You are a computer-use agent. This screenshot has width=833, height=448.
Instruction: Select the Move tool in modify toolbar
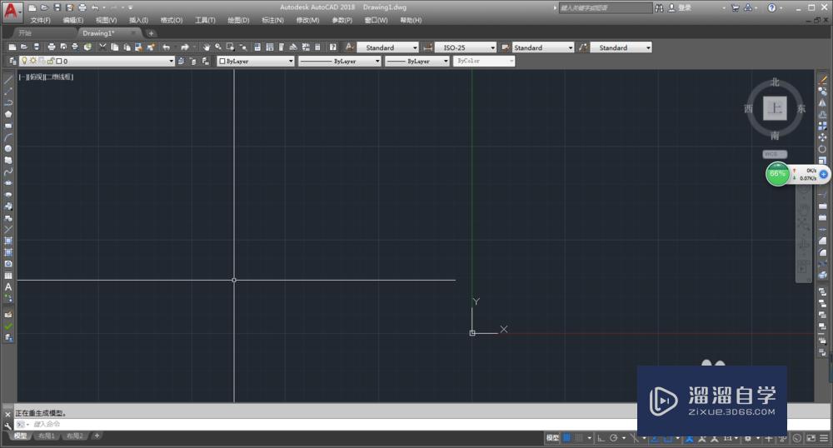tap(822, 137)
